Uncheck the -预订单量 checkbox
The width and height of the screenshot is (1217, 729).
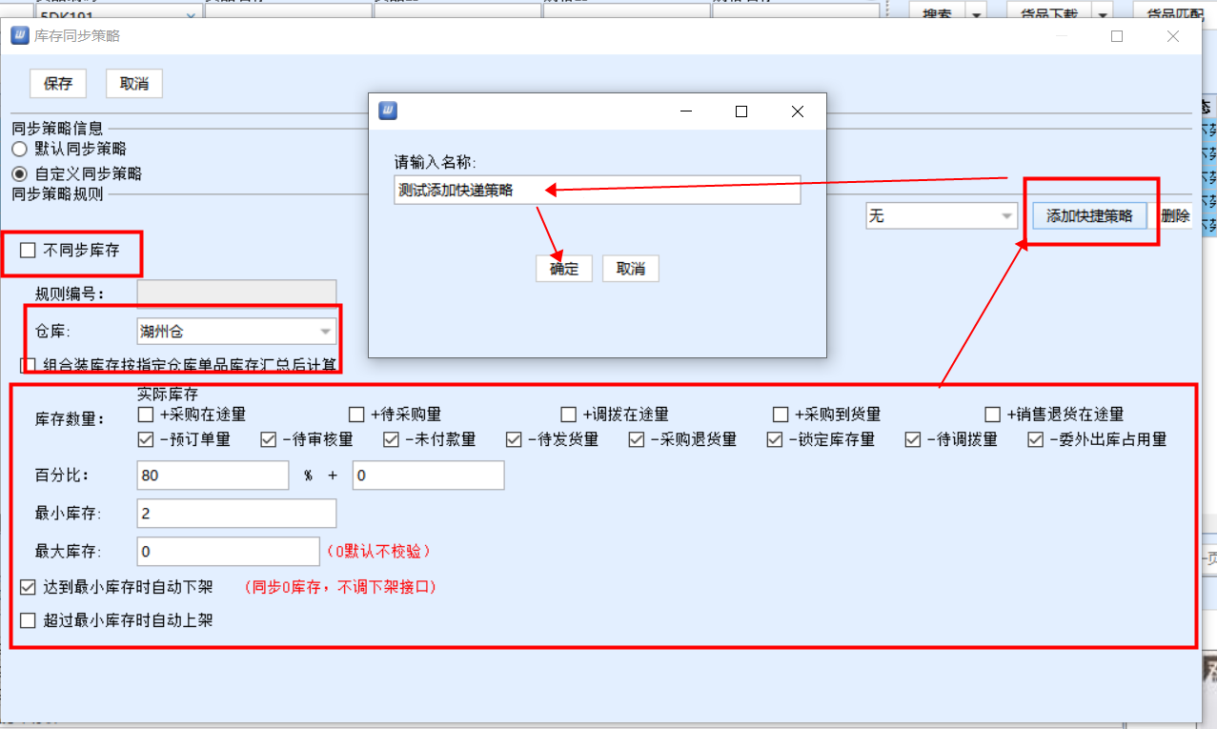146,439
